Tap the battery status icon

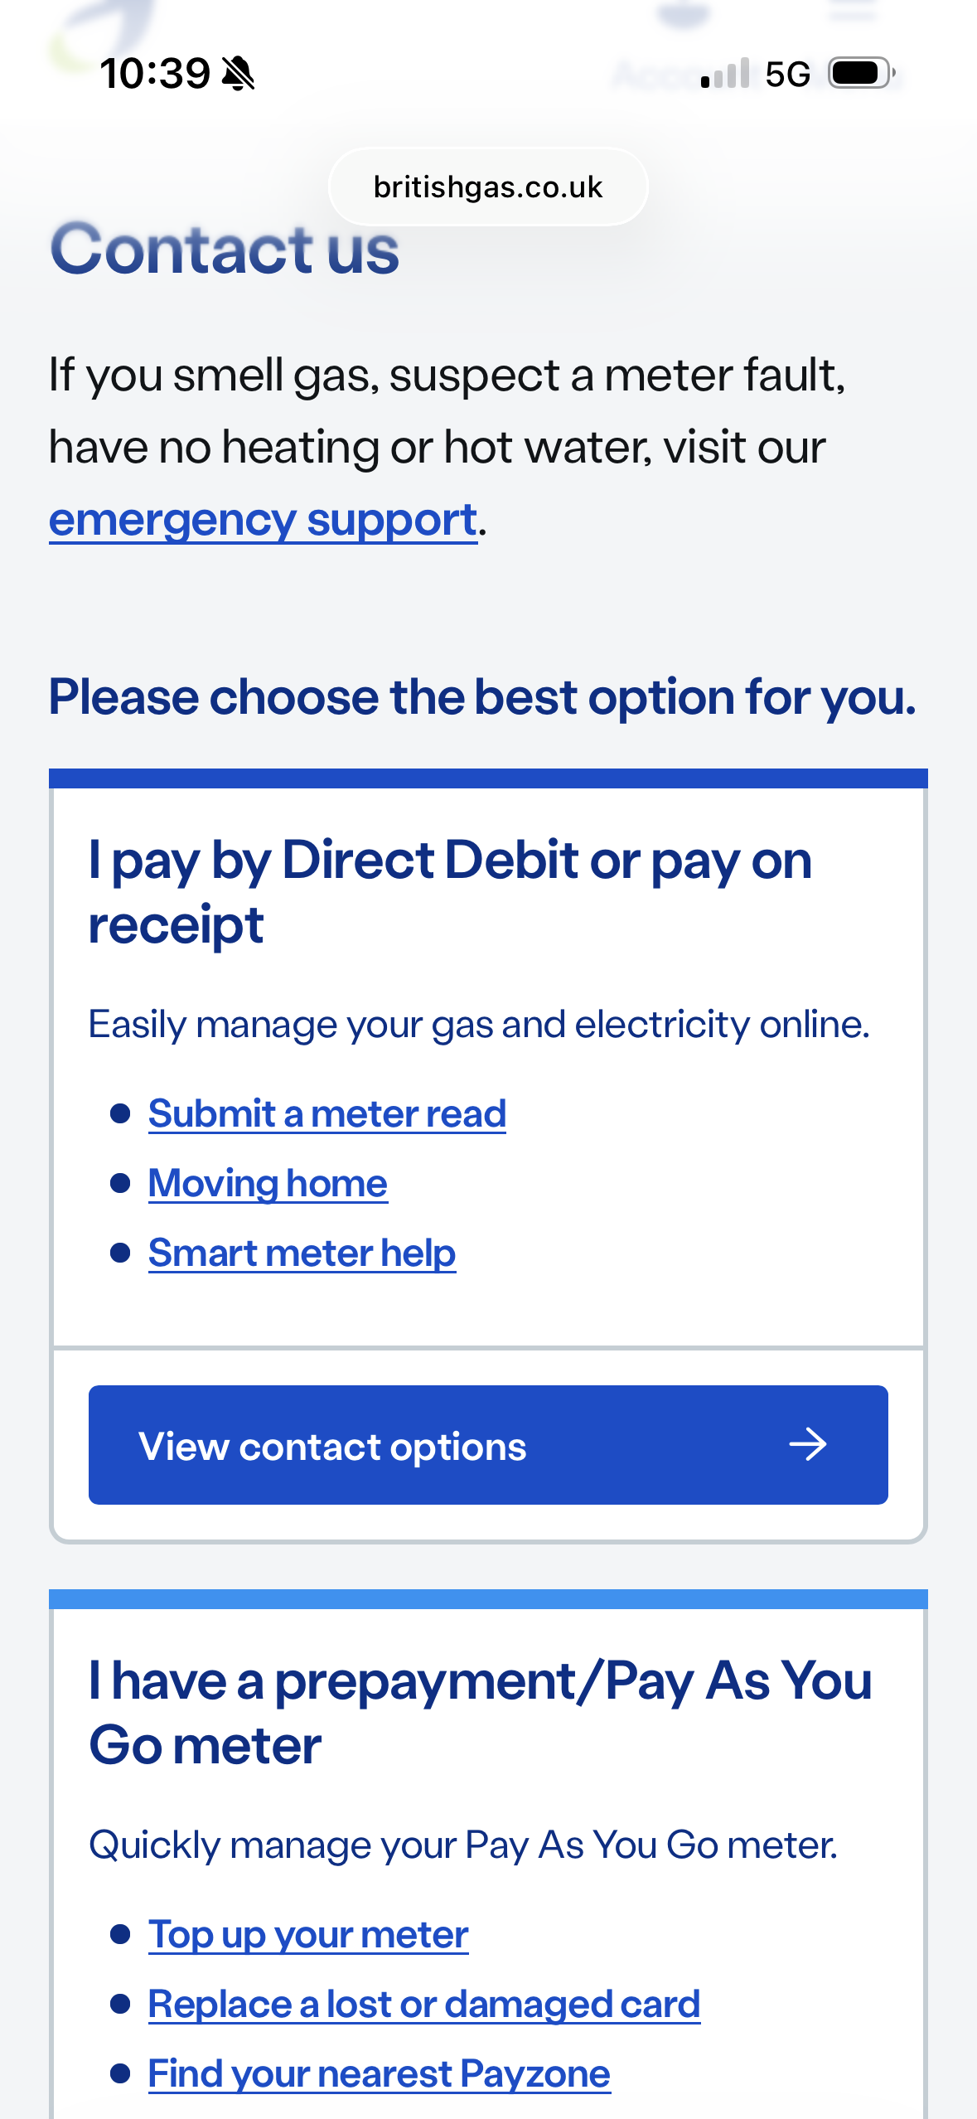click(862, 74)
